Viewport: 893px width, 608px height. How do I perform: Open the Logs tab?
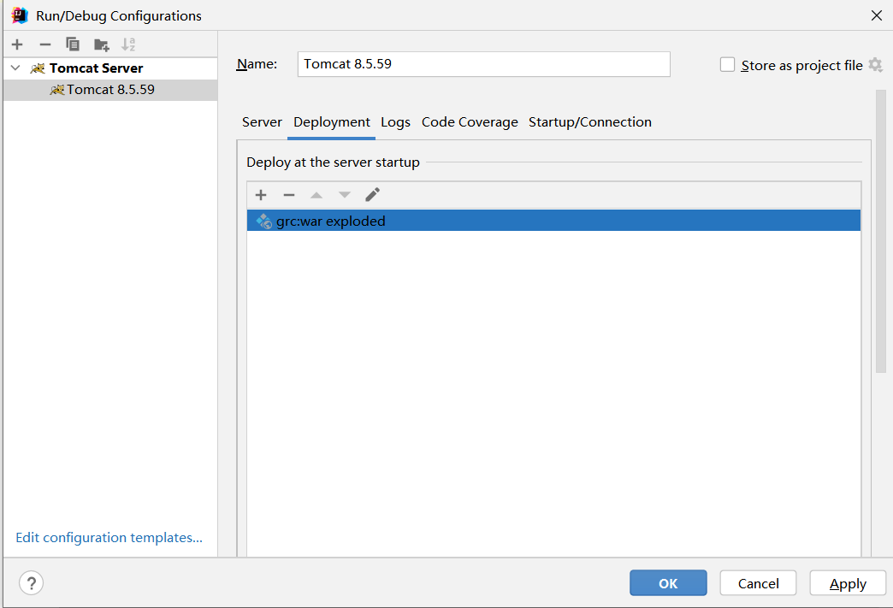395,122
